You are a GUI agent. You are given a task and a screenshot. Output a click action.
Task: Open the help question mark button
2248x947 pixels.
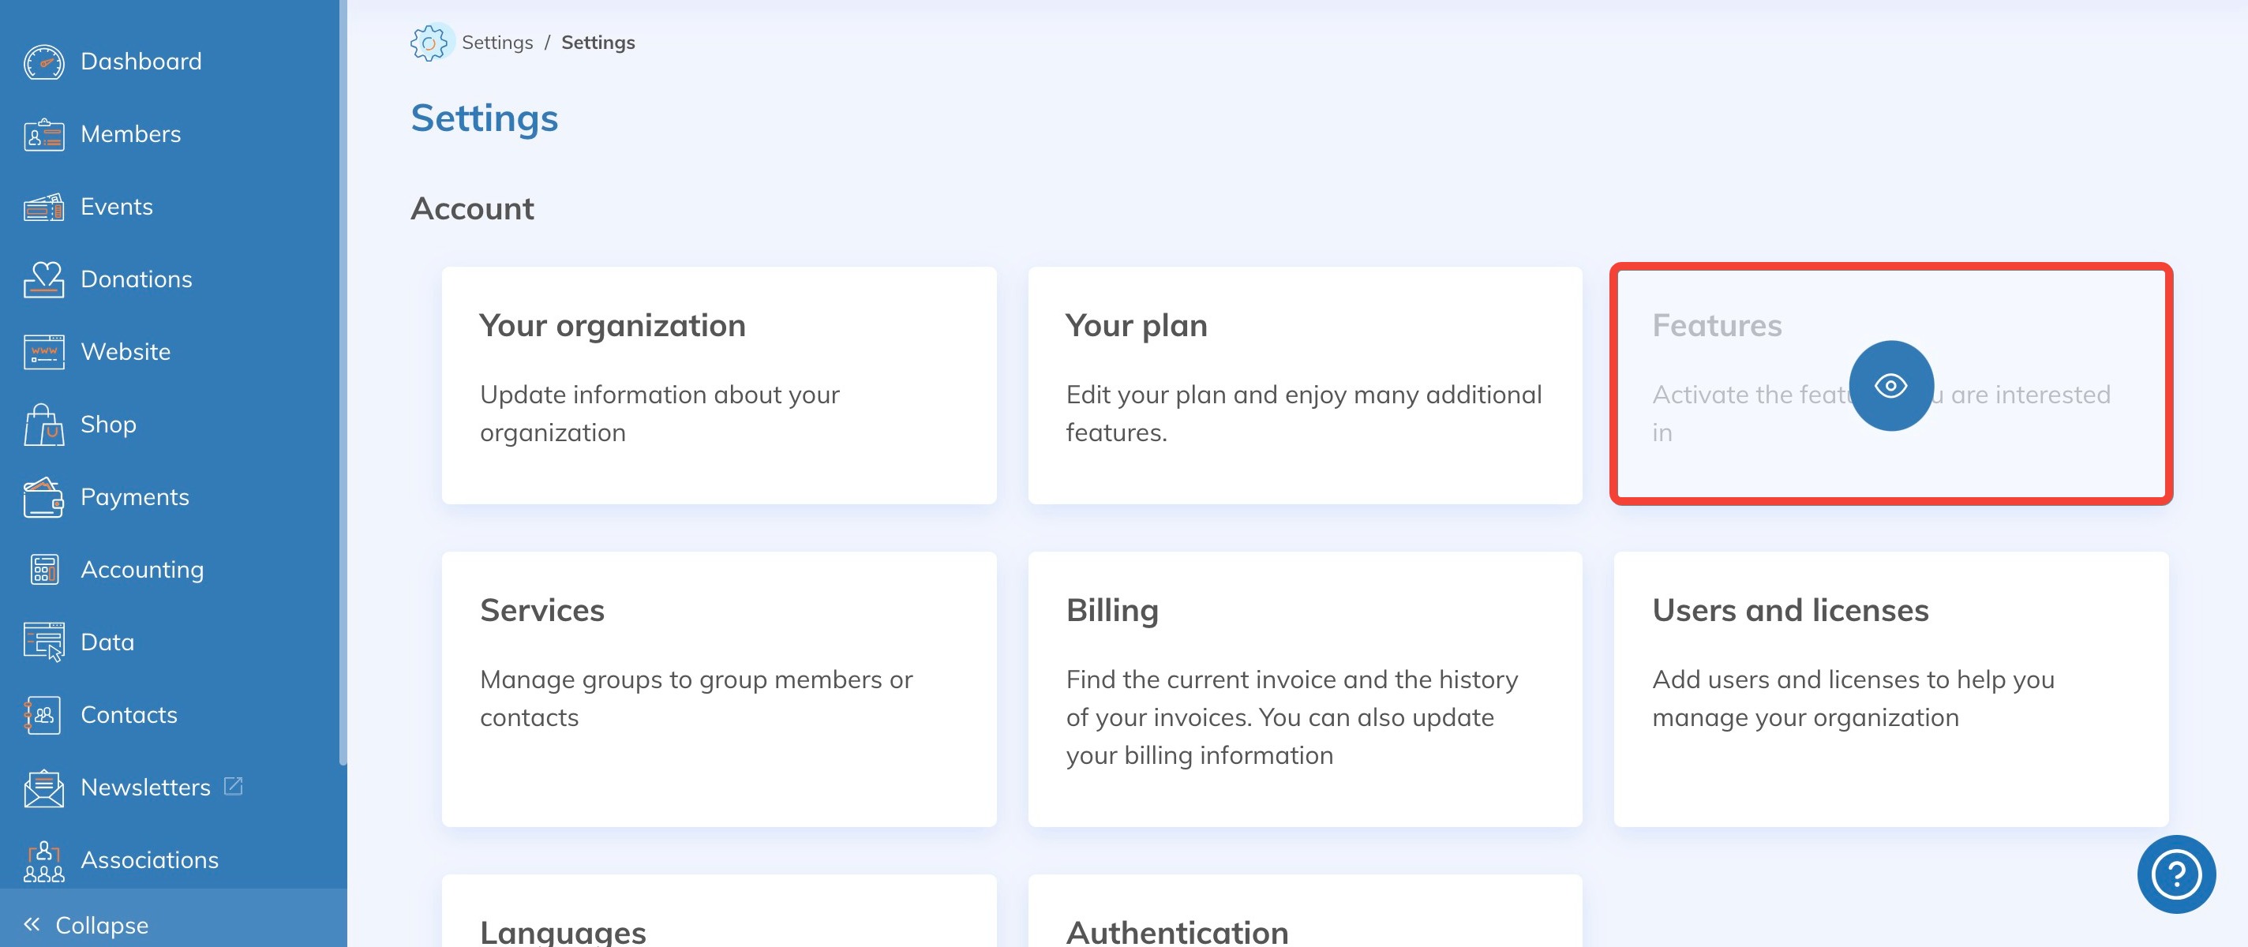(x=2175, y=874)
